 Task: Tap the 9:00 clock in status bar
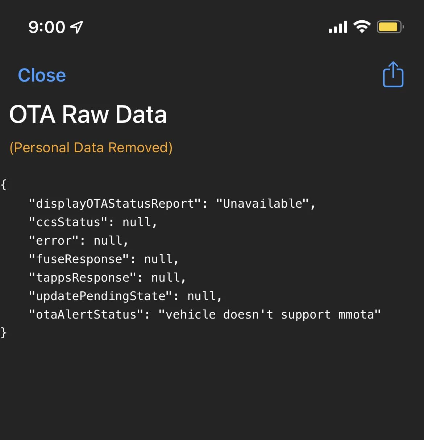pos(47,27)
